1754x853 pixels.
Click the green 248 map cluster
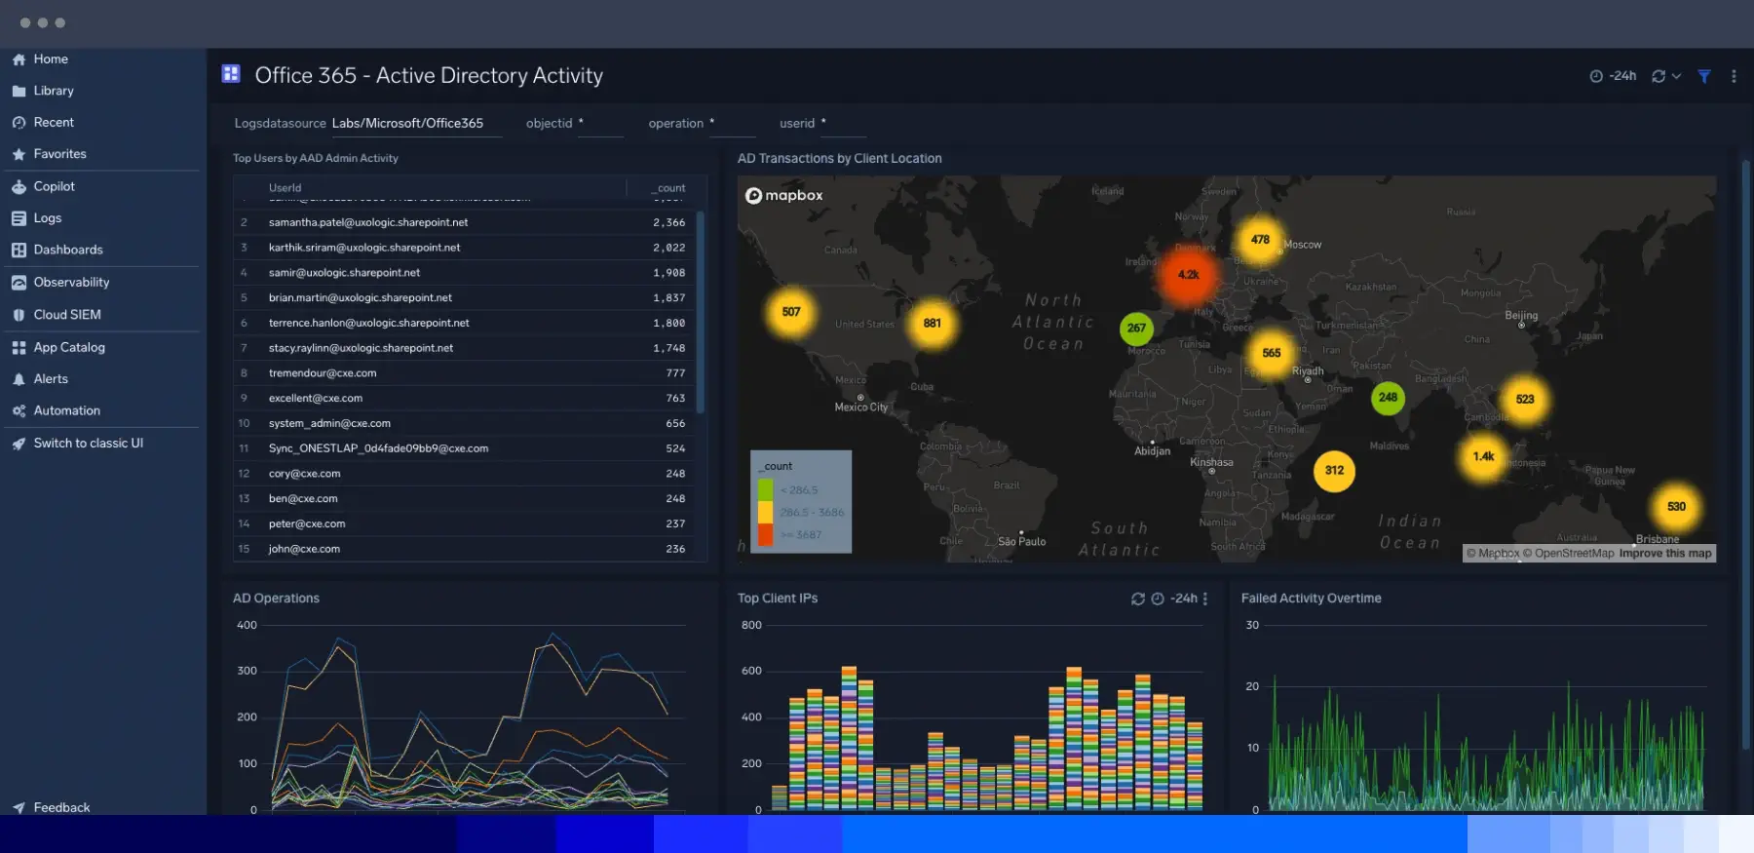point(1388,398)
